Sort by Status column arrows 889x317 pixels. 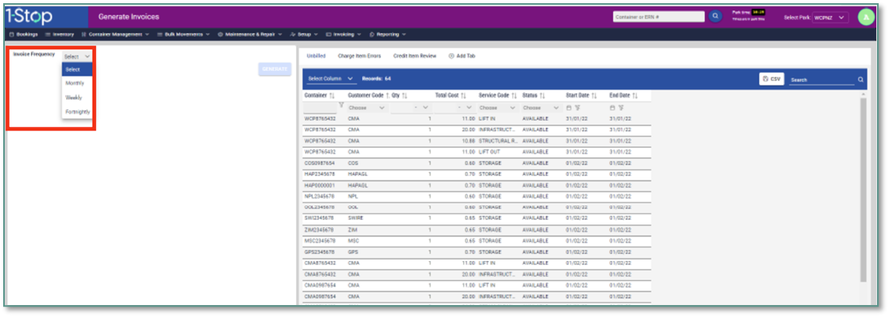542,96
